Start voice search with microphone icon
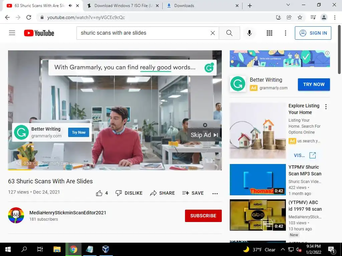This screenshot has width=342, height=256. (249, 33)
